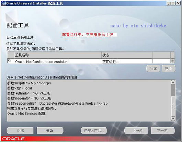182x142 pixels.
Task: Click the 参数"insprtcl" = tcp,nmp,tcps line
Action: [29, 83]
